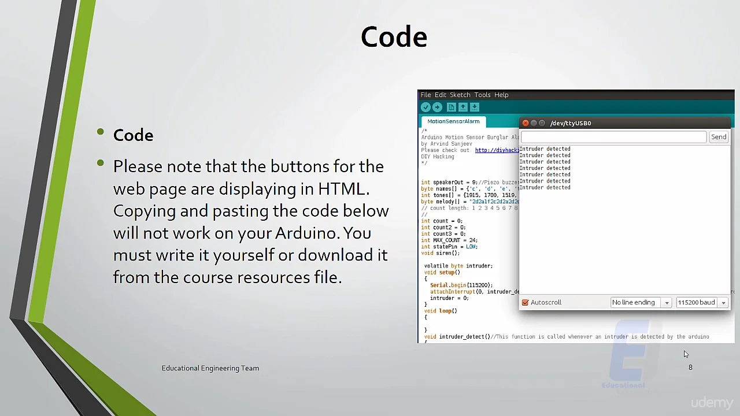Viewport: 740px width, 416px height.
Task: Select the MotionSensorAlarm tab
Action: (453, 121)
